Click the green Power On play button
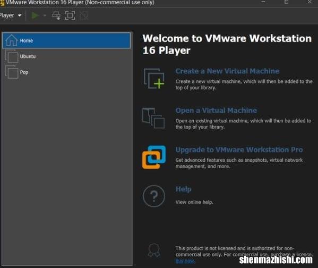The height and width of the screenshot is (268, 318). click(35, 15)
